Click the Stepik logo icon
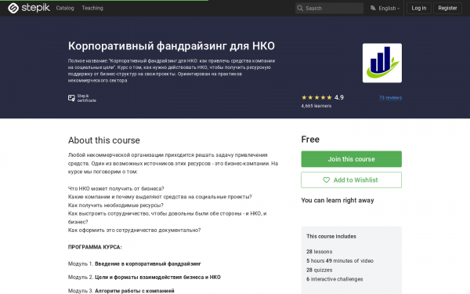The image size is (470, 294). (13, 8)
